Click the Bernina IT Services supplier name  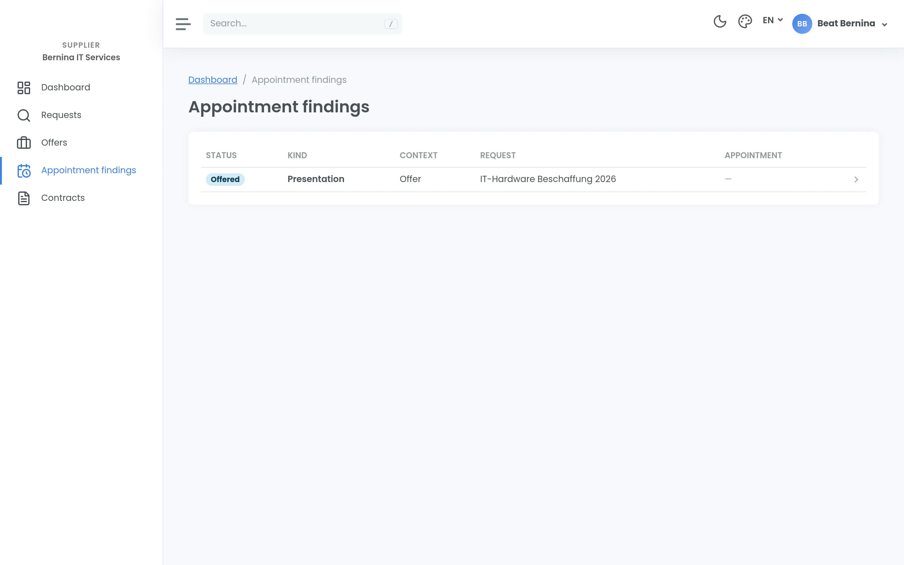click(81, 57)
